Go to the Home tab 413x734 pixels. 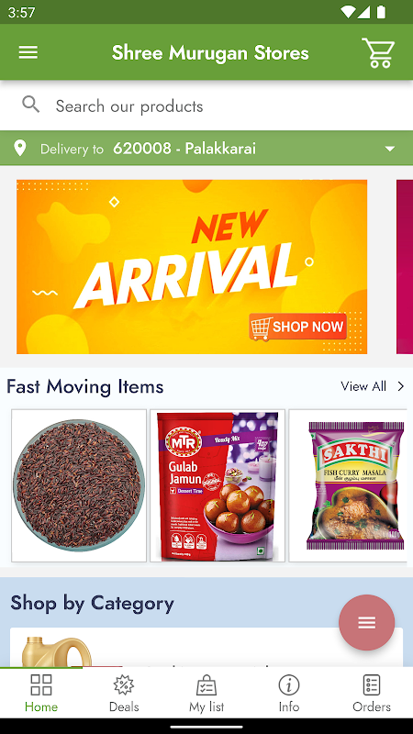pos(41,694)
